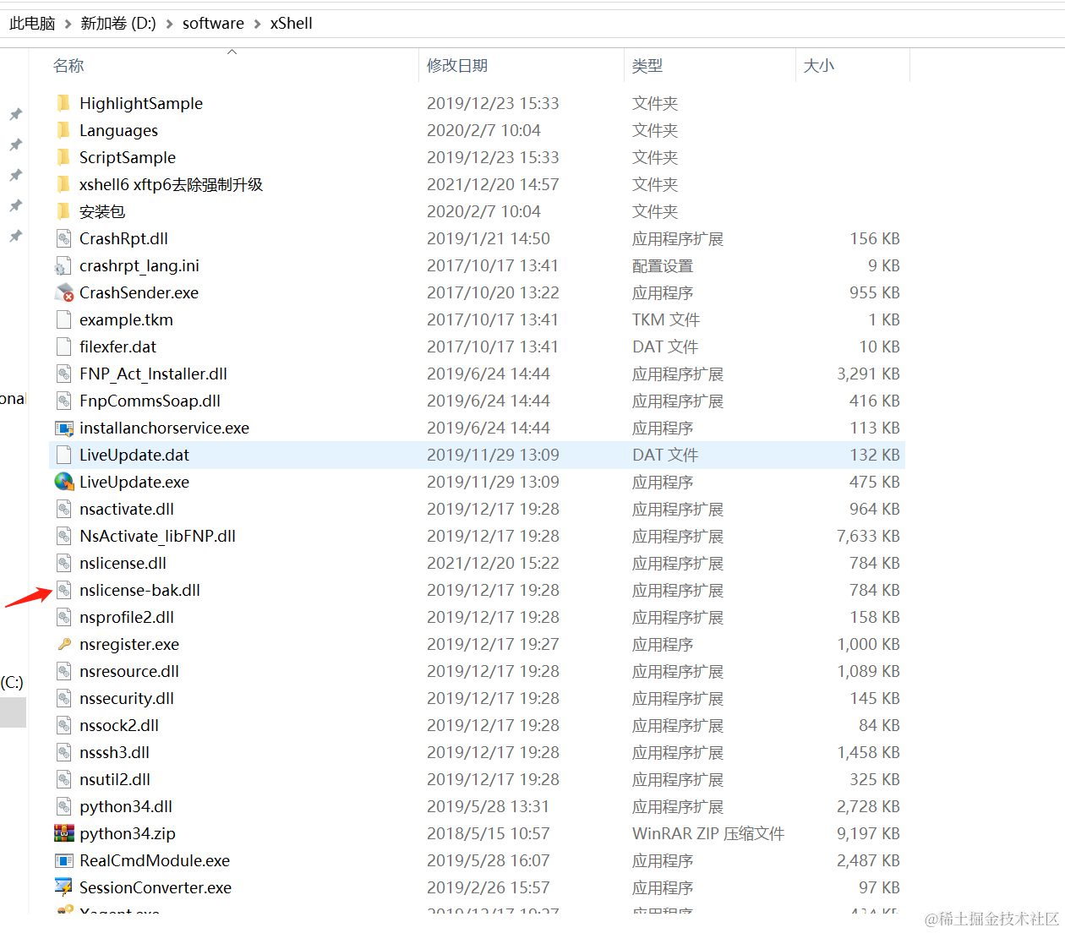Go to software folder in breadcrumb
1065x933 pixels.
[x=213, y=24]
